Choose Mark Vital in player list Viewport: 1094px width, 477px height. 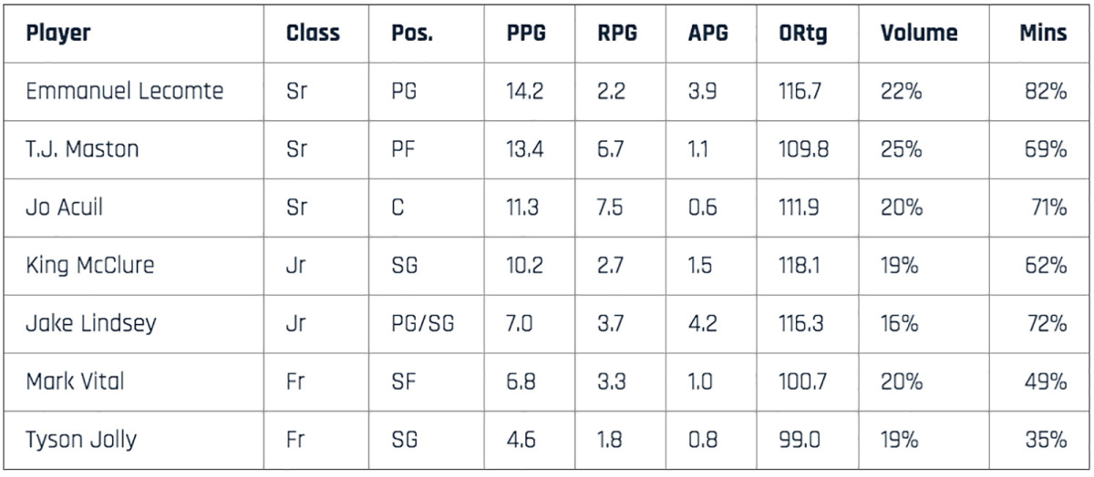(75, 381)
